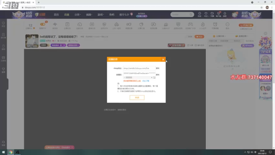Viewport: 275px width, 155px height.
Task: Expand the 游戏 nav dropdown
Action: coord(101,14)
